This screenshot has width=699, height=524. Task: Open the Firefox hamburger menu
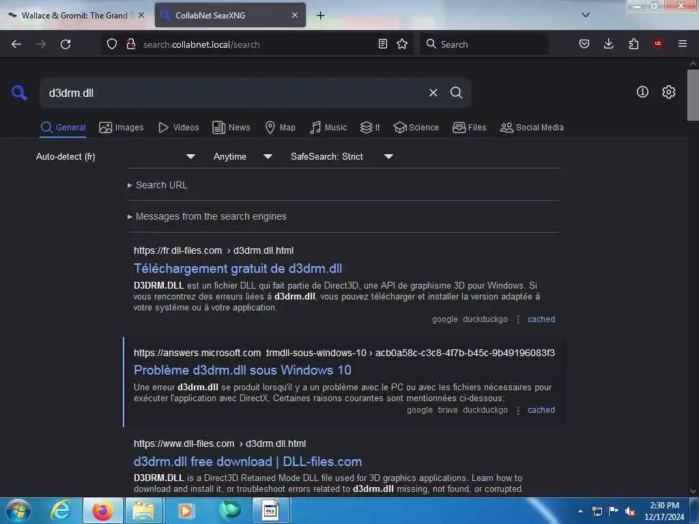click(x=683, y=44)
